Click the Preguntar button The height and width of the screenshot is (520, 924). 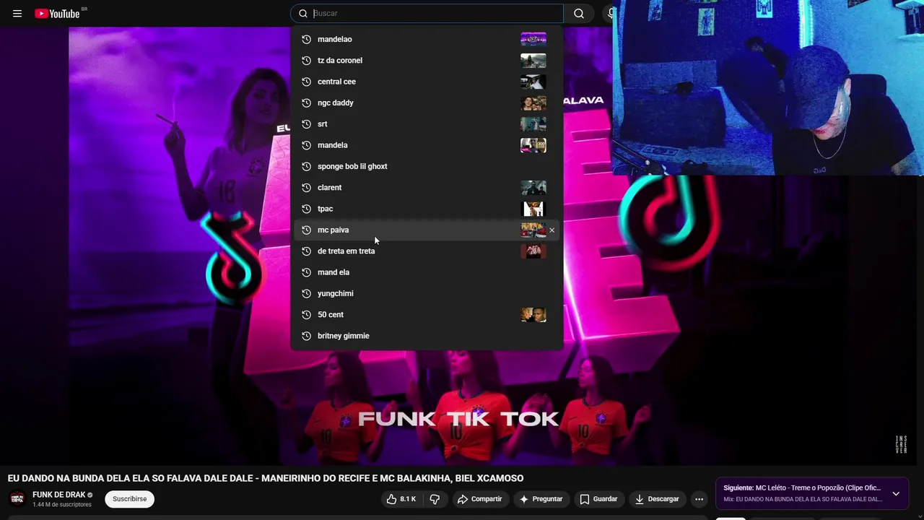tap(541, 499)
